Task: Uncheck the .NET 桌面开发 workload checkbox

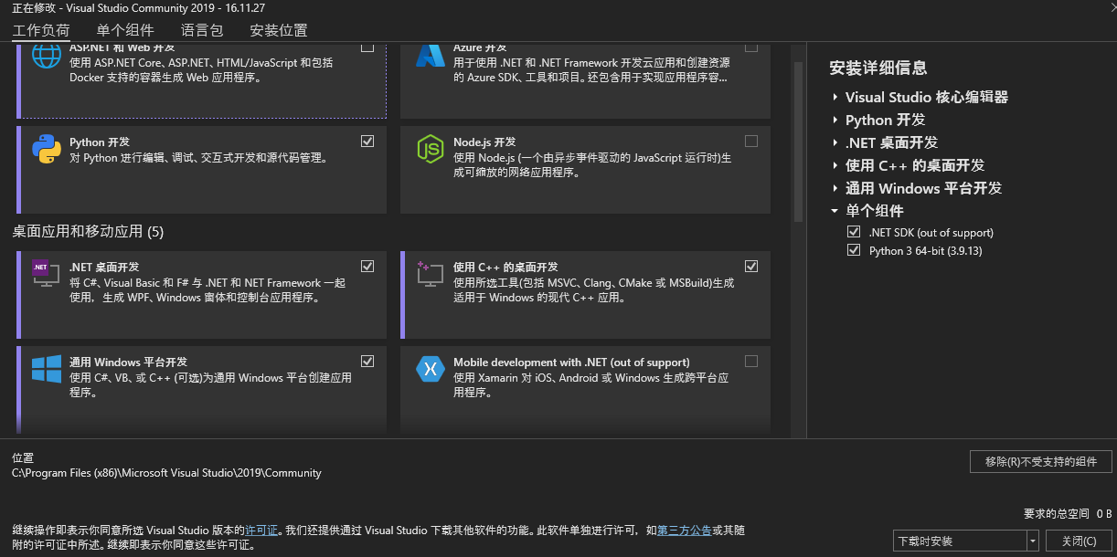Action: (x=367, y=267)
